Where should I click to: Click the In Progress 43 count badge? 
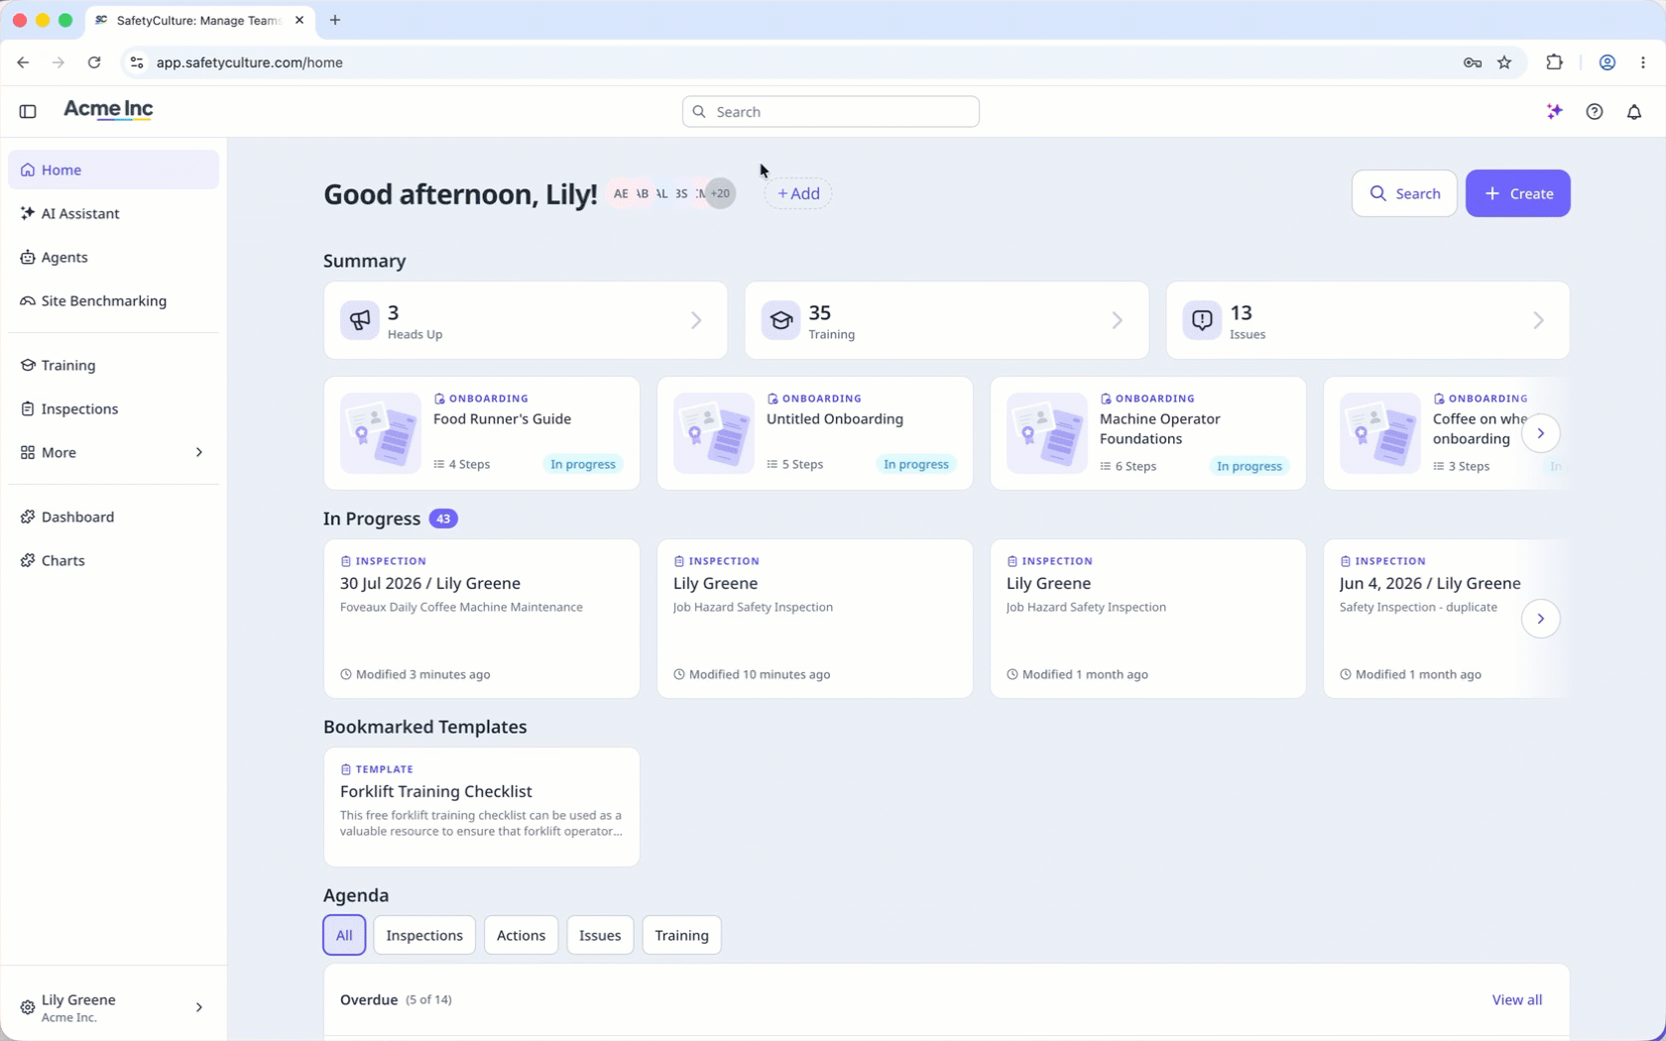[443, 519]
